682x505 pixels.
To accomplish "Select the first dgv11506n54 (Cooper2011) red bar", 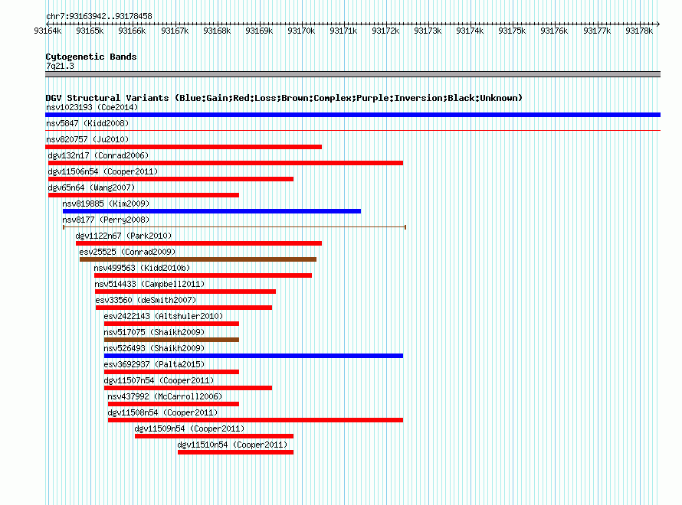I will pos(171,179).
